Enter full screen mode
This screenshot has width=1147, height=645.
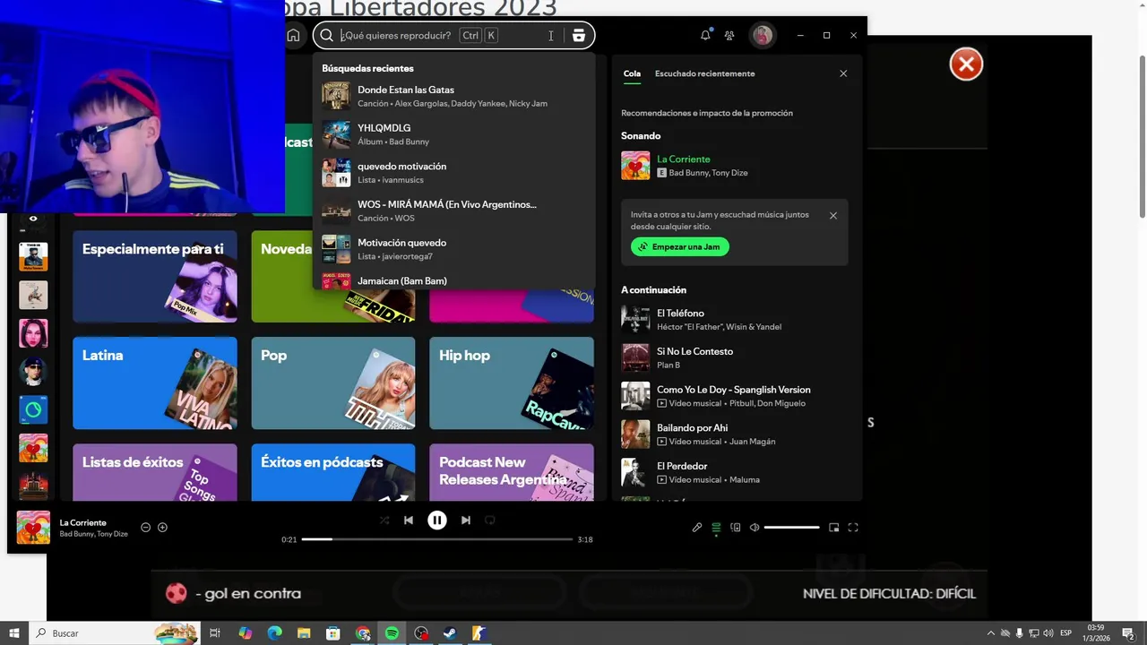pos(853,528)
